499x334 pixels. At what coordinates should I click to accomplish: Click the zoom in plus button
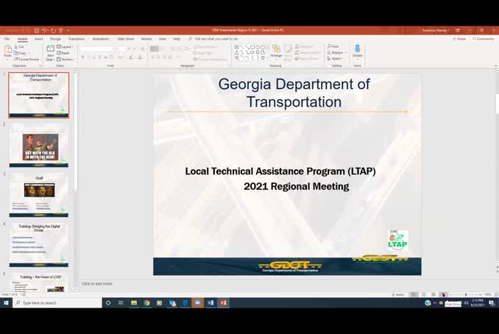coord(481,294)
